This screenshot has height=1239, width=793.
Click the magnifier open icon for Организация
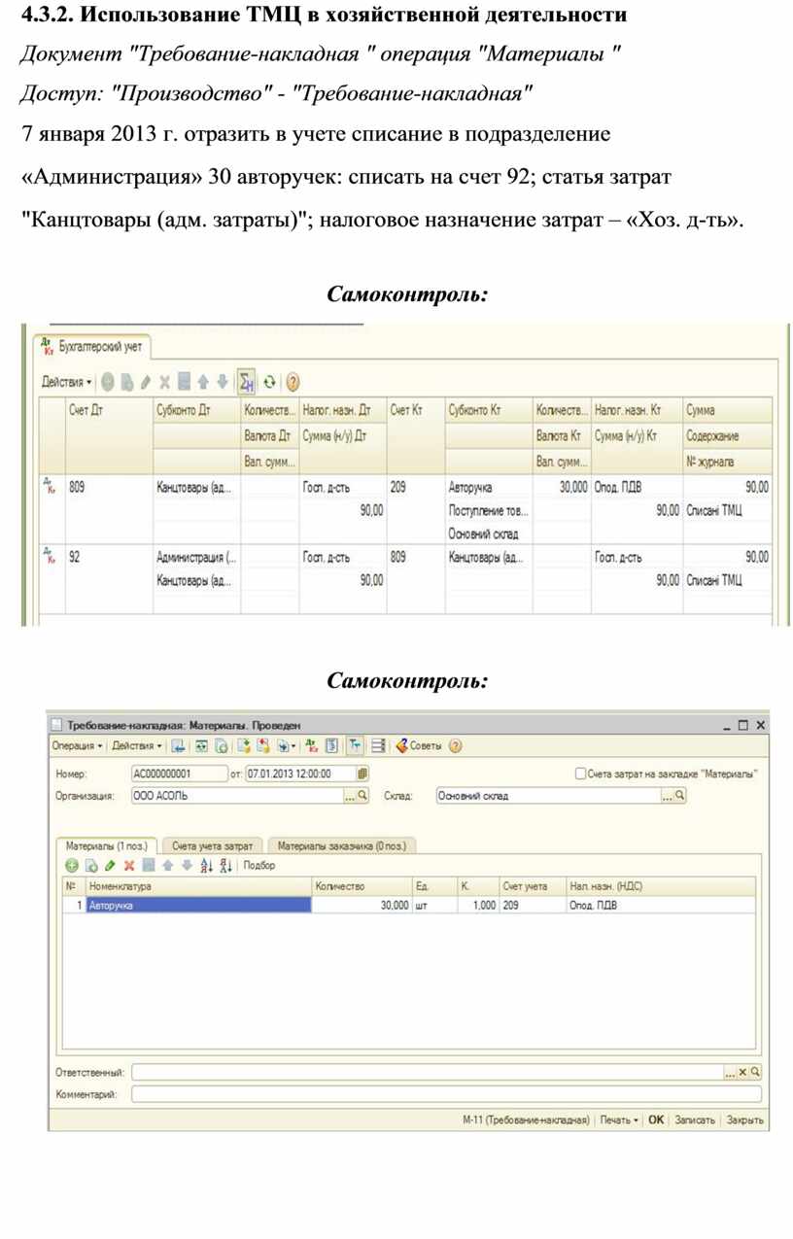point(363,795)
